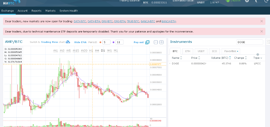The width and height of the screenshot is (270, 127).
Task: Hide EMA lines on chart
Action: [x=81, y=42]
